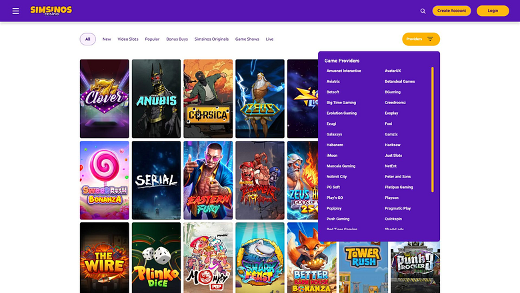Open the Zombie game thumbnail
This screenshot has width=520, height=293.
[x=260, y=180]
